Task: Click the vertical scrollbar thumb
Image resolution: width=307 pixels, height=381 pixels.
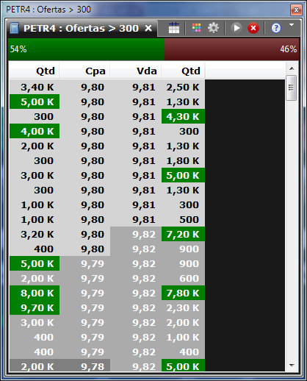Action: 292,88
